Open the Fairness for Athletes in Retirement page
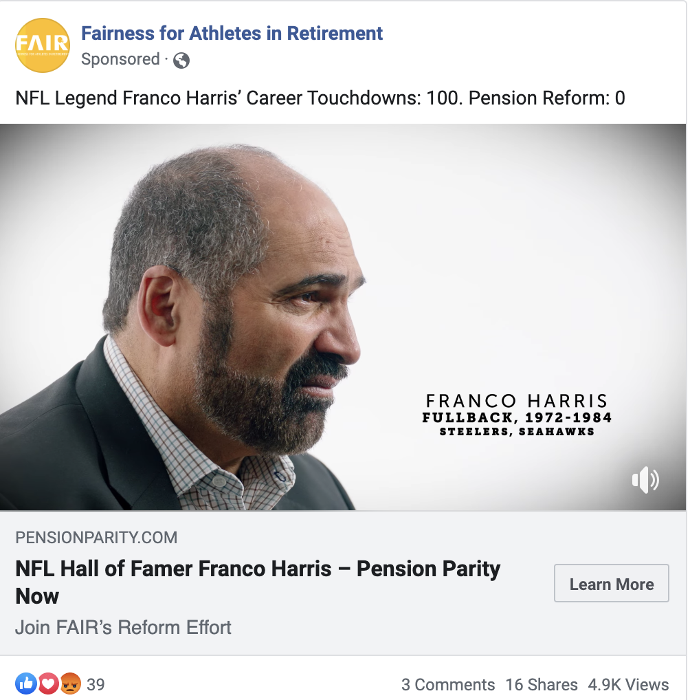The width and height of the screenshot is (690, 700). (232, 34)
